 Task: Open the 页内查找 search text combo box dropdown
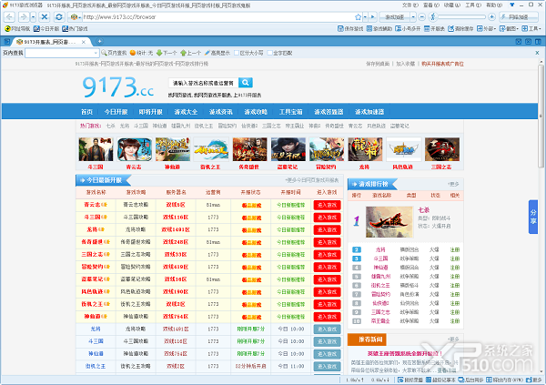click(96, 53)
